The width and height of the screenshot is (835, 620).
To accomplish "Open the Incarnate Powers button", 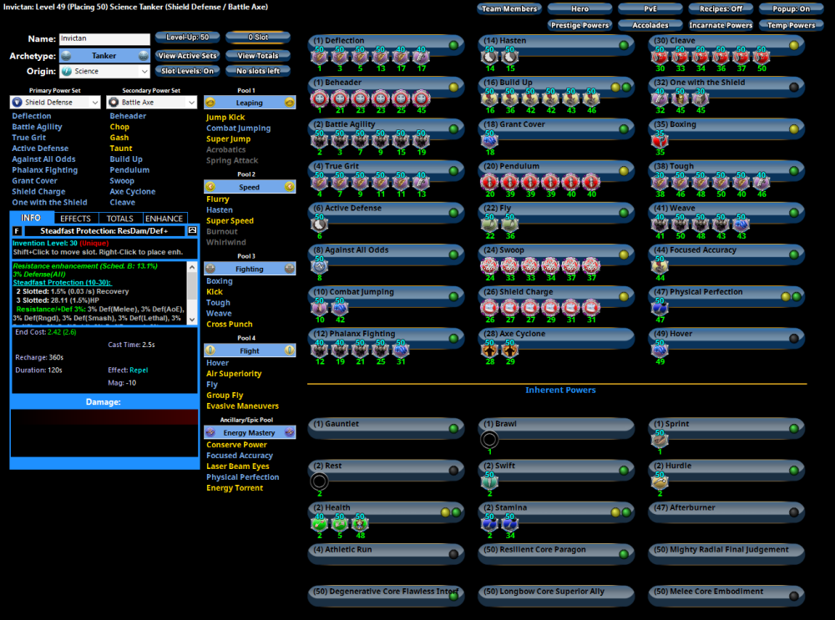I will pyautogui.click(x=721, y=25).
